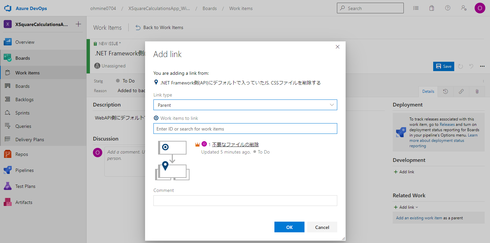Viewport: 490px width, 243px height.
Task: Switch to the Details tab
Action: [428, 91]
